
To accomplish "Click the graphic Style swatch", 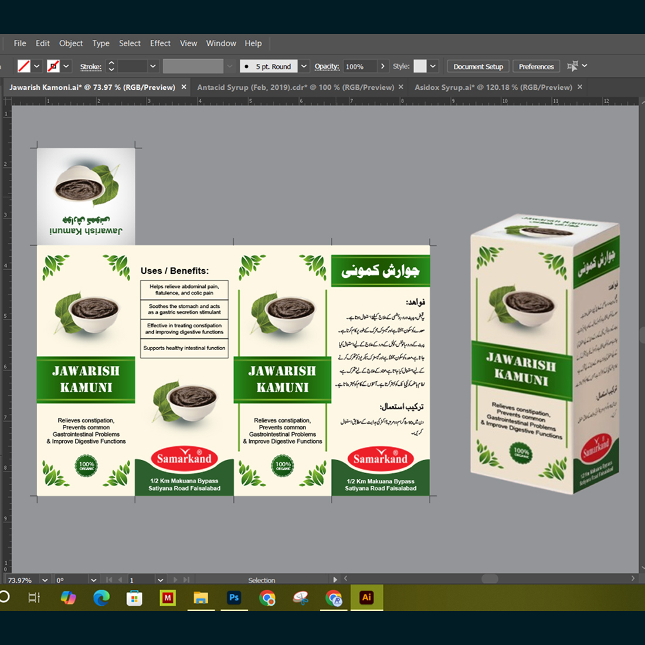I will tap(420, 66).
